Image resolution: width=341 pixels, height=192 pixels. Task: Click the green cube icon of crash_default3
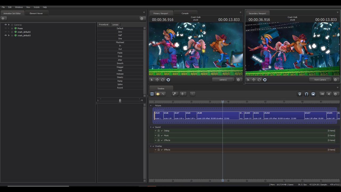tap(15, 35)
